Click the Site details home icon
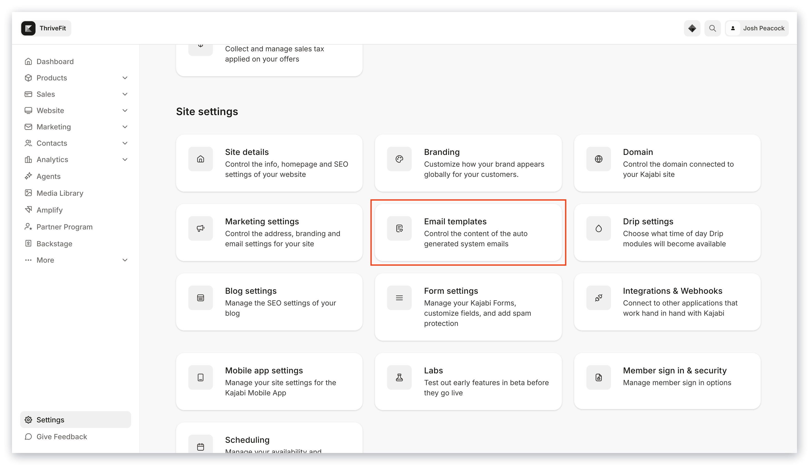The width and height of the screenshot is (809, 465). pyautogui.click(x=200, y=159)
